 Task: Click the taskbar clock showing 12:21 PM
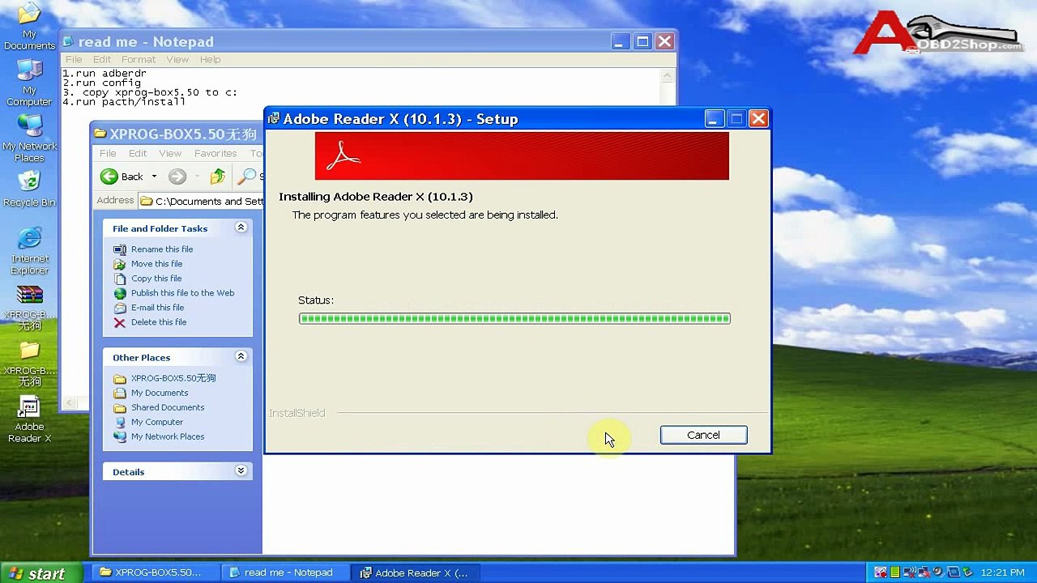[1003, 572]
